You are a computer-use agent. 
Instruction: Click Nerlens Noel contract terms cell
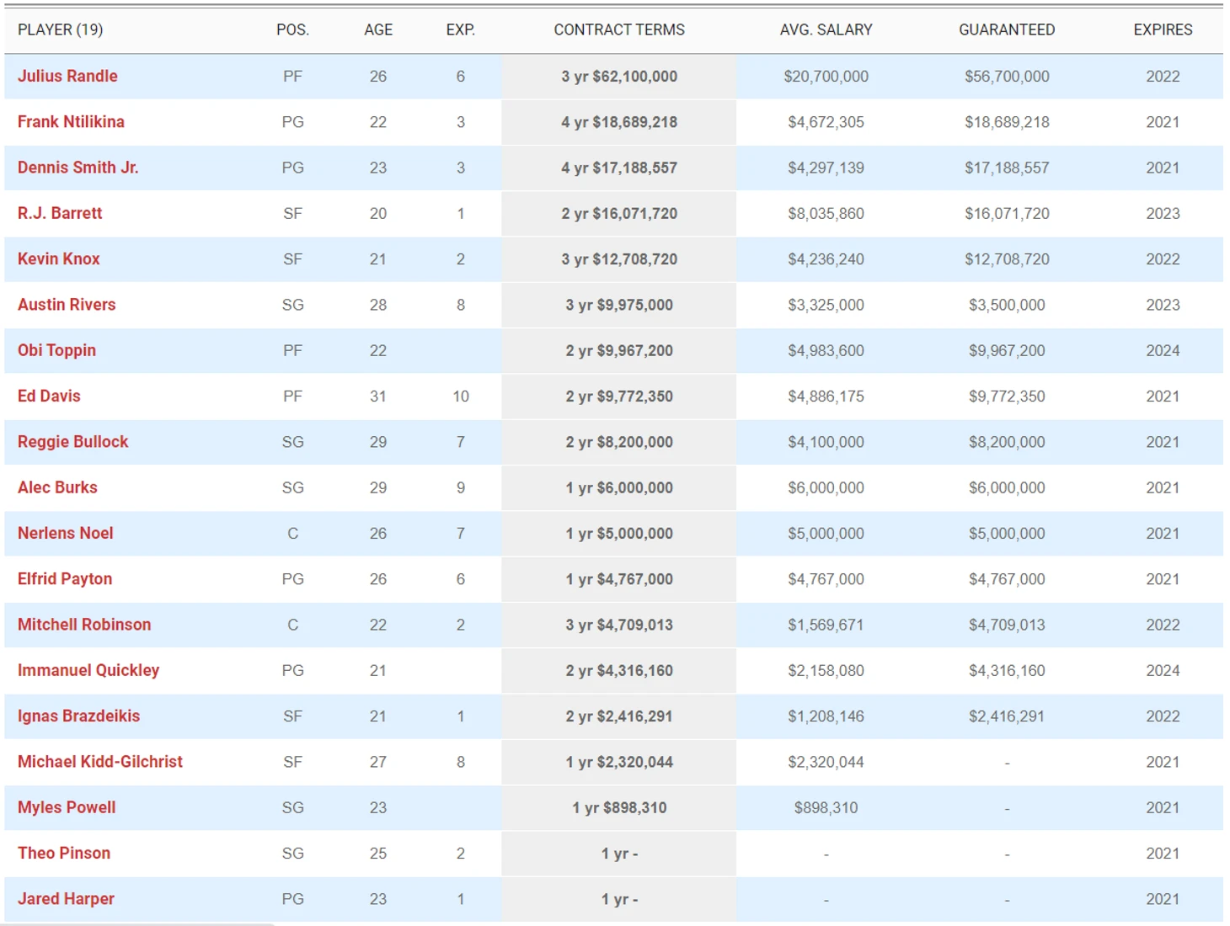point(619,533)
